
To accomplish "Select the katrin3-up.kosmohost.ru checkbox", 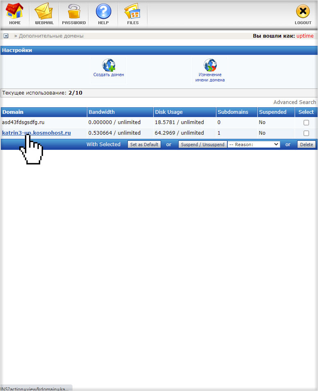I will click(306, 133).
